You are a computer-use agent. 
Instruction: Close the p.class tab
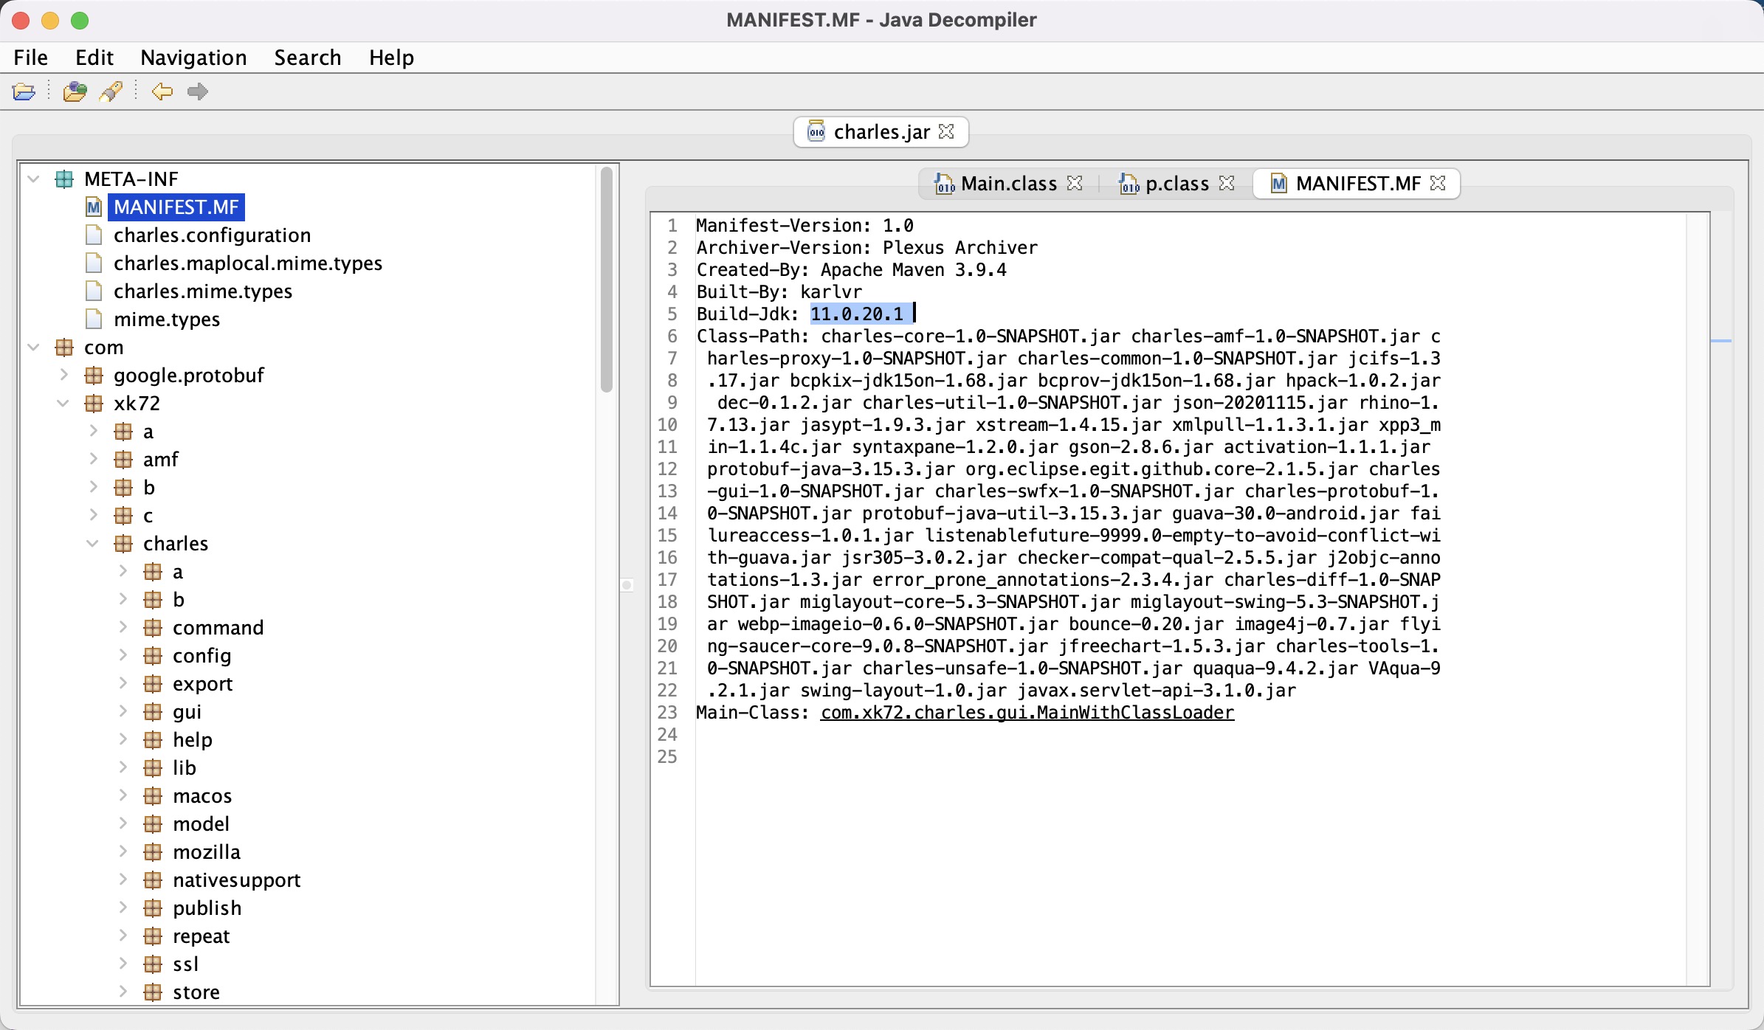click(1227, 183)
